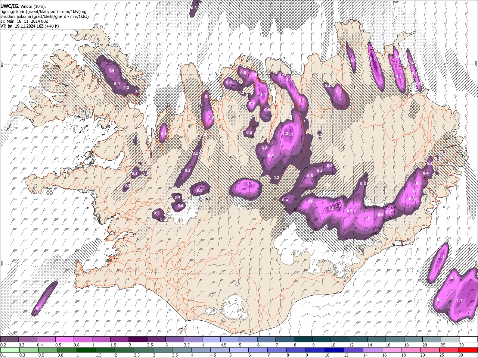The height and width of the screenshot is (358, 478).
Task: Pick lower legend dark green swatch at 1
Action: tap(86, 350)
